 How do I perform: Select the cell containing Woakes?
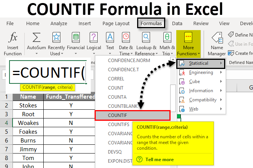28,123
